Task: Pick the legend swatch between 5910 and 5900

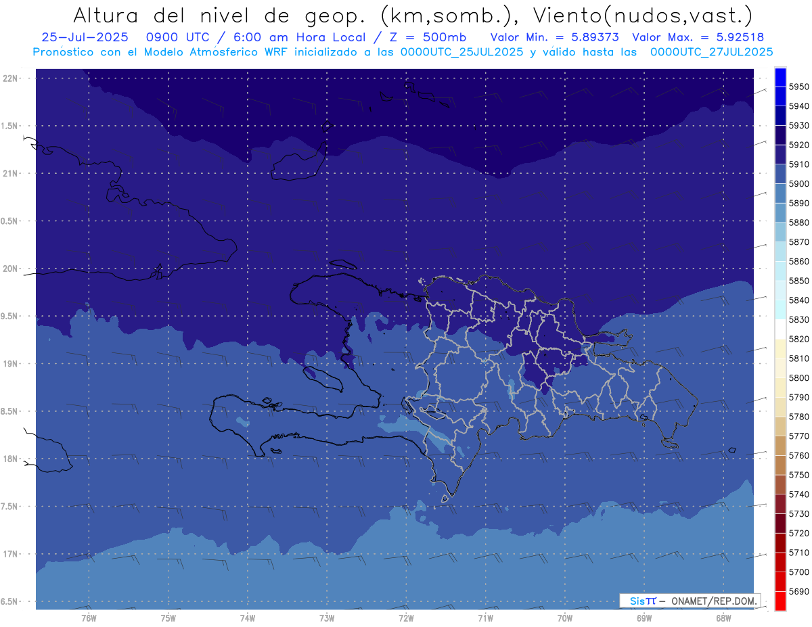Action: coord(780,174)
